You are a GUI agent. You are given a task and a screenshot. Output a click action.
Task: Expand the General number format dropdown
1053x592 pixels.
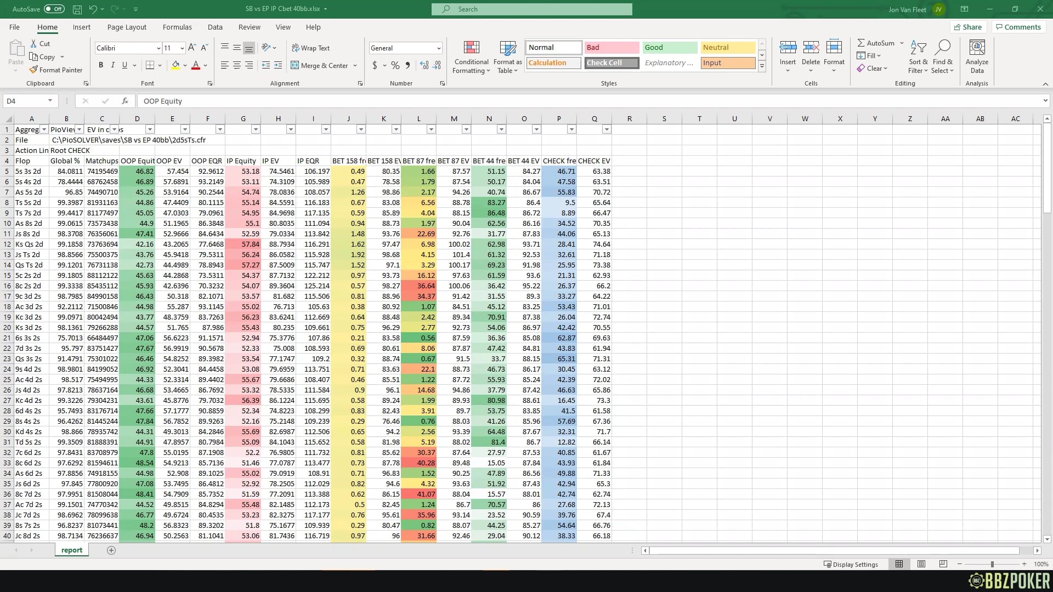click(439, 48)
